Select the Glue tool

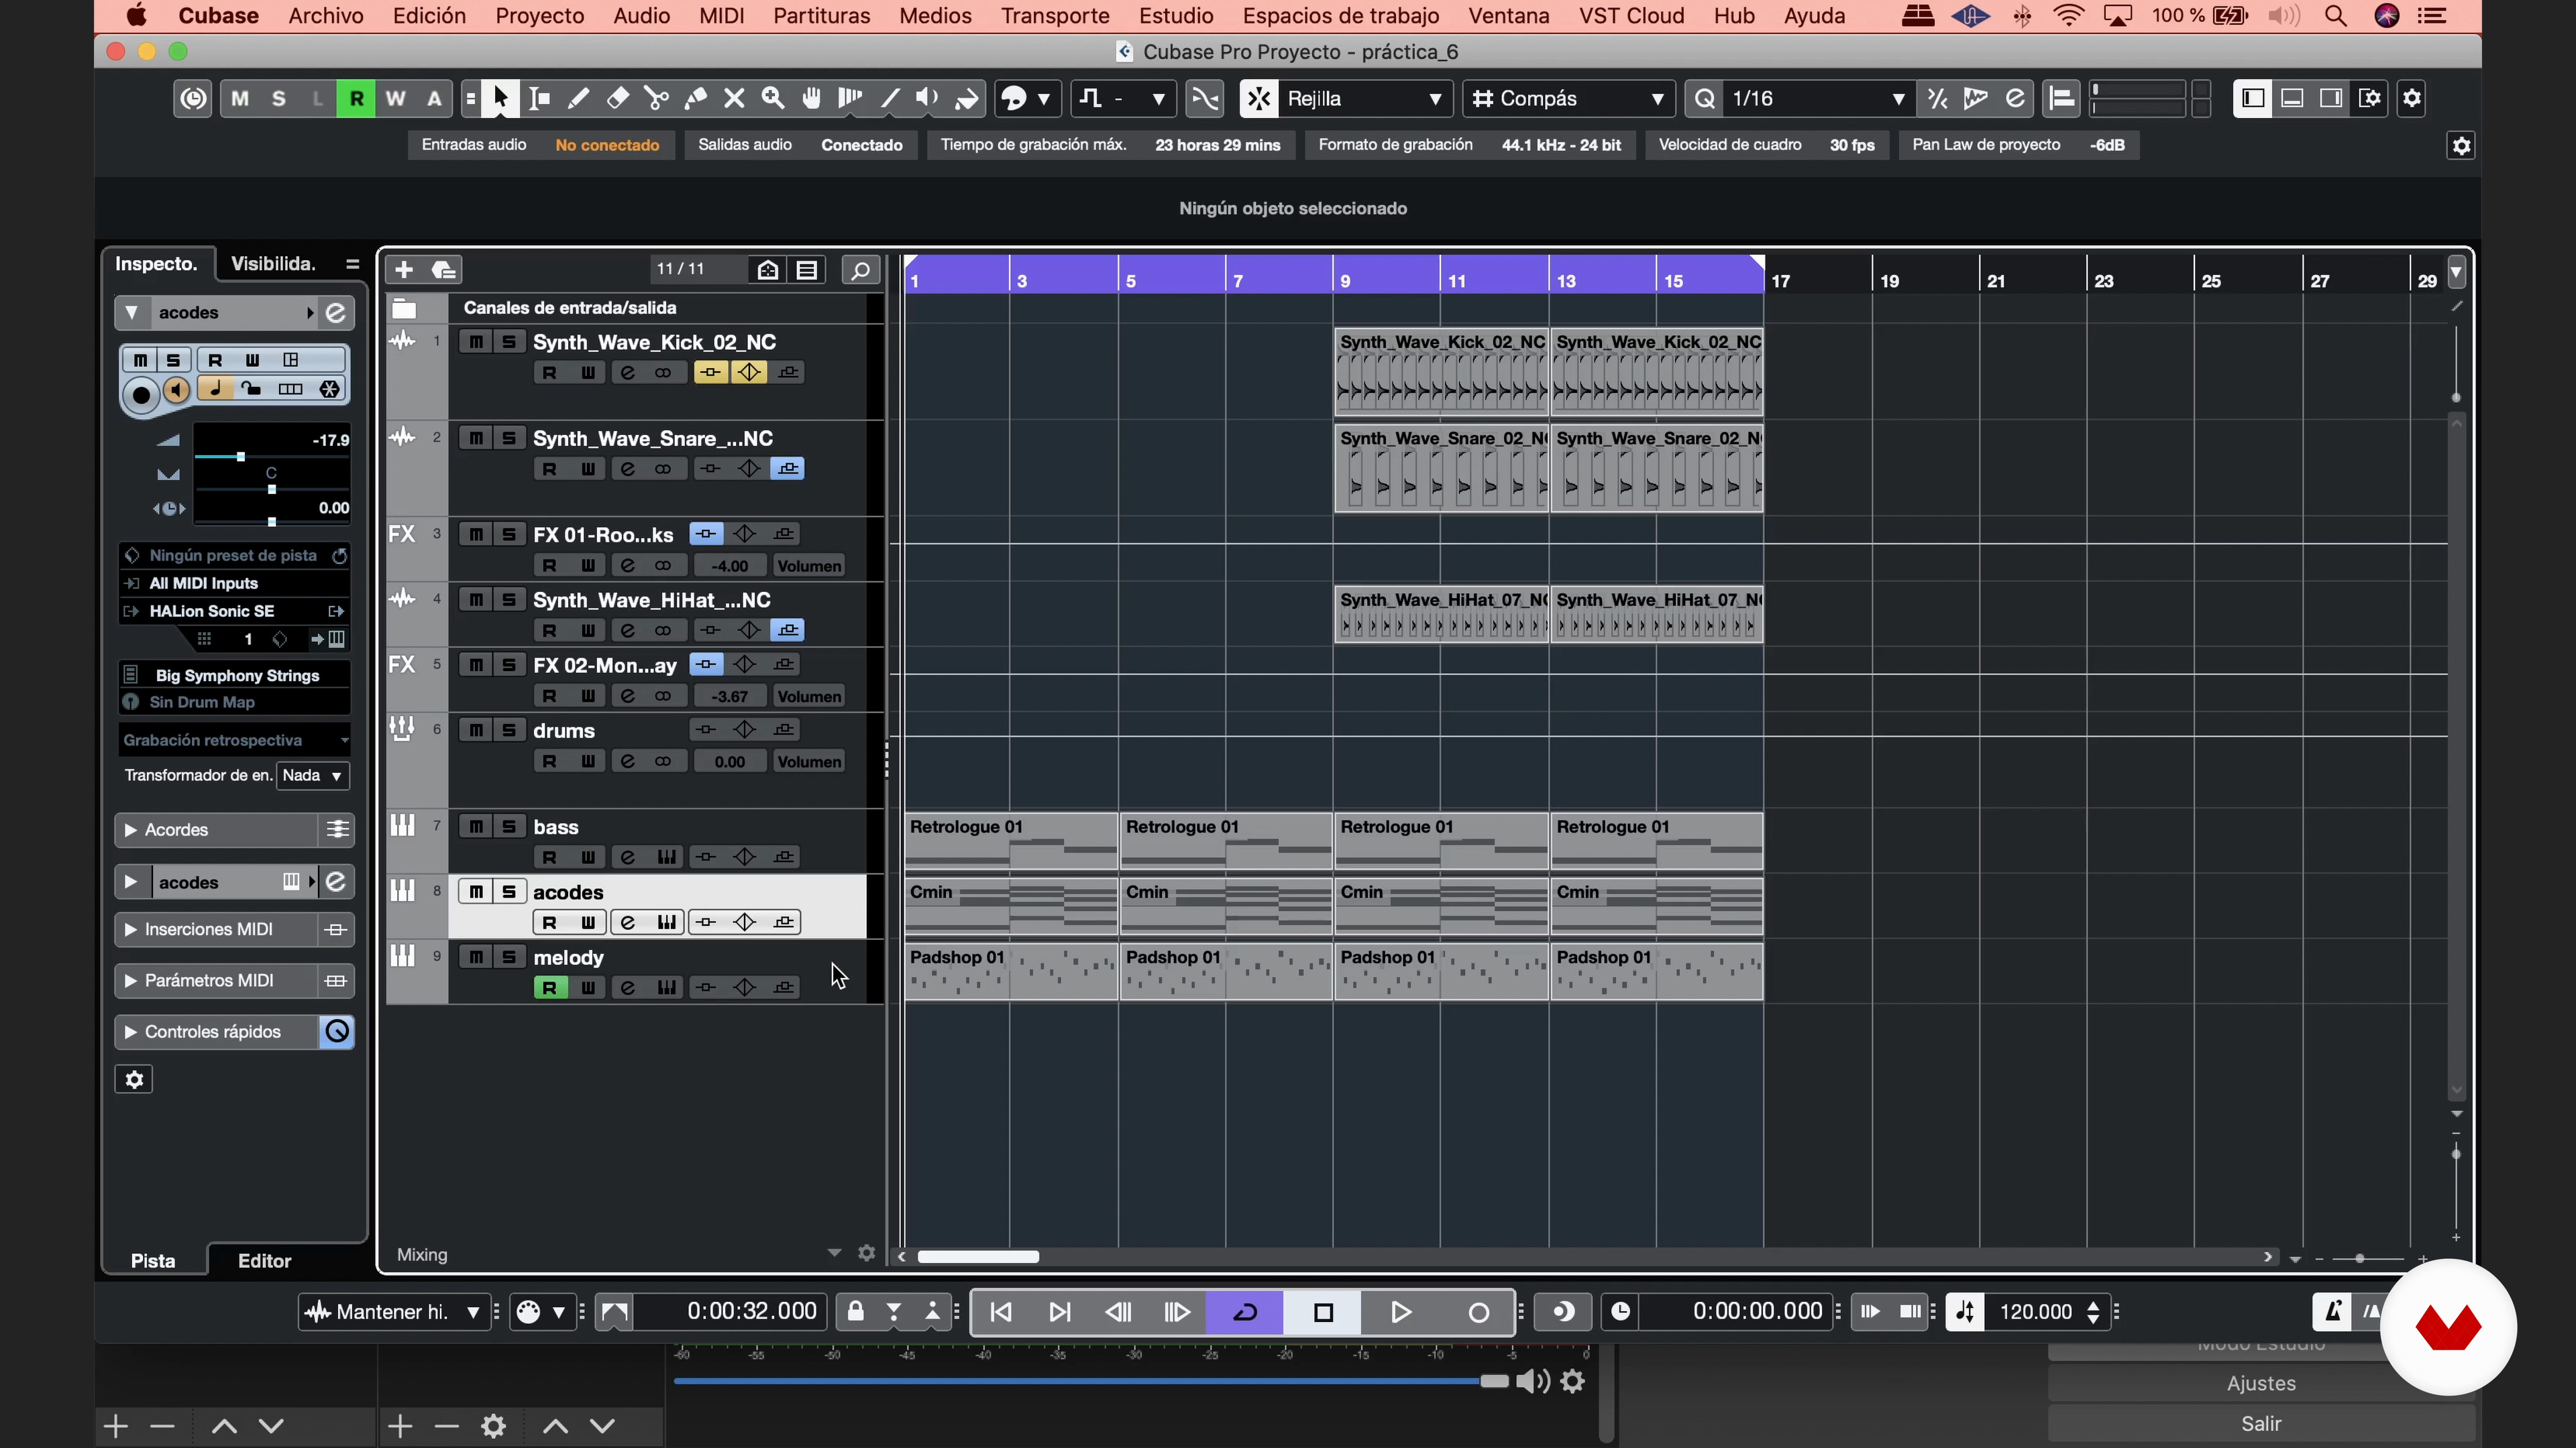[x=695, y=98]
